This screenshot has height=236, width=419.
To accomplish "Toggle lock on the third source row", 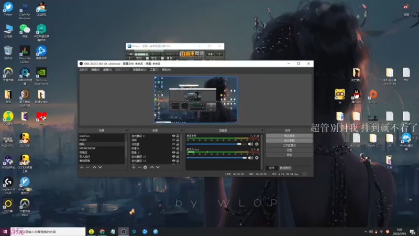I will 178,144.
